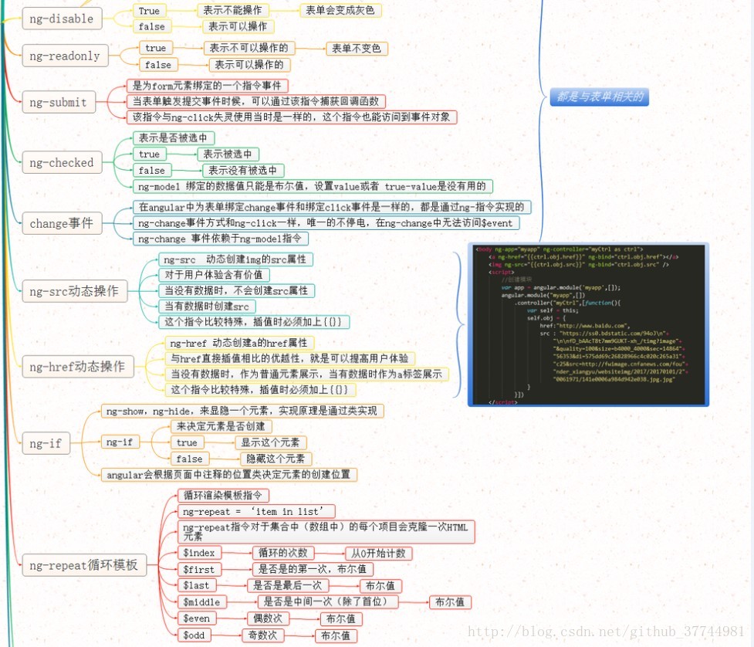
Task: Click True node under ng-disable
Action: pyautogui.click(x=149, y=11)
